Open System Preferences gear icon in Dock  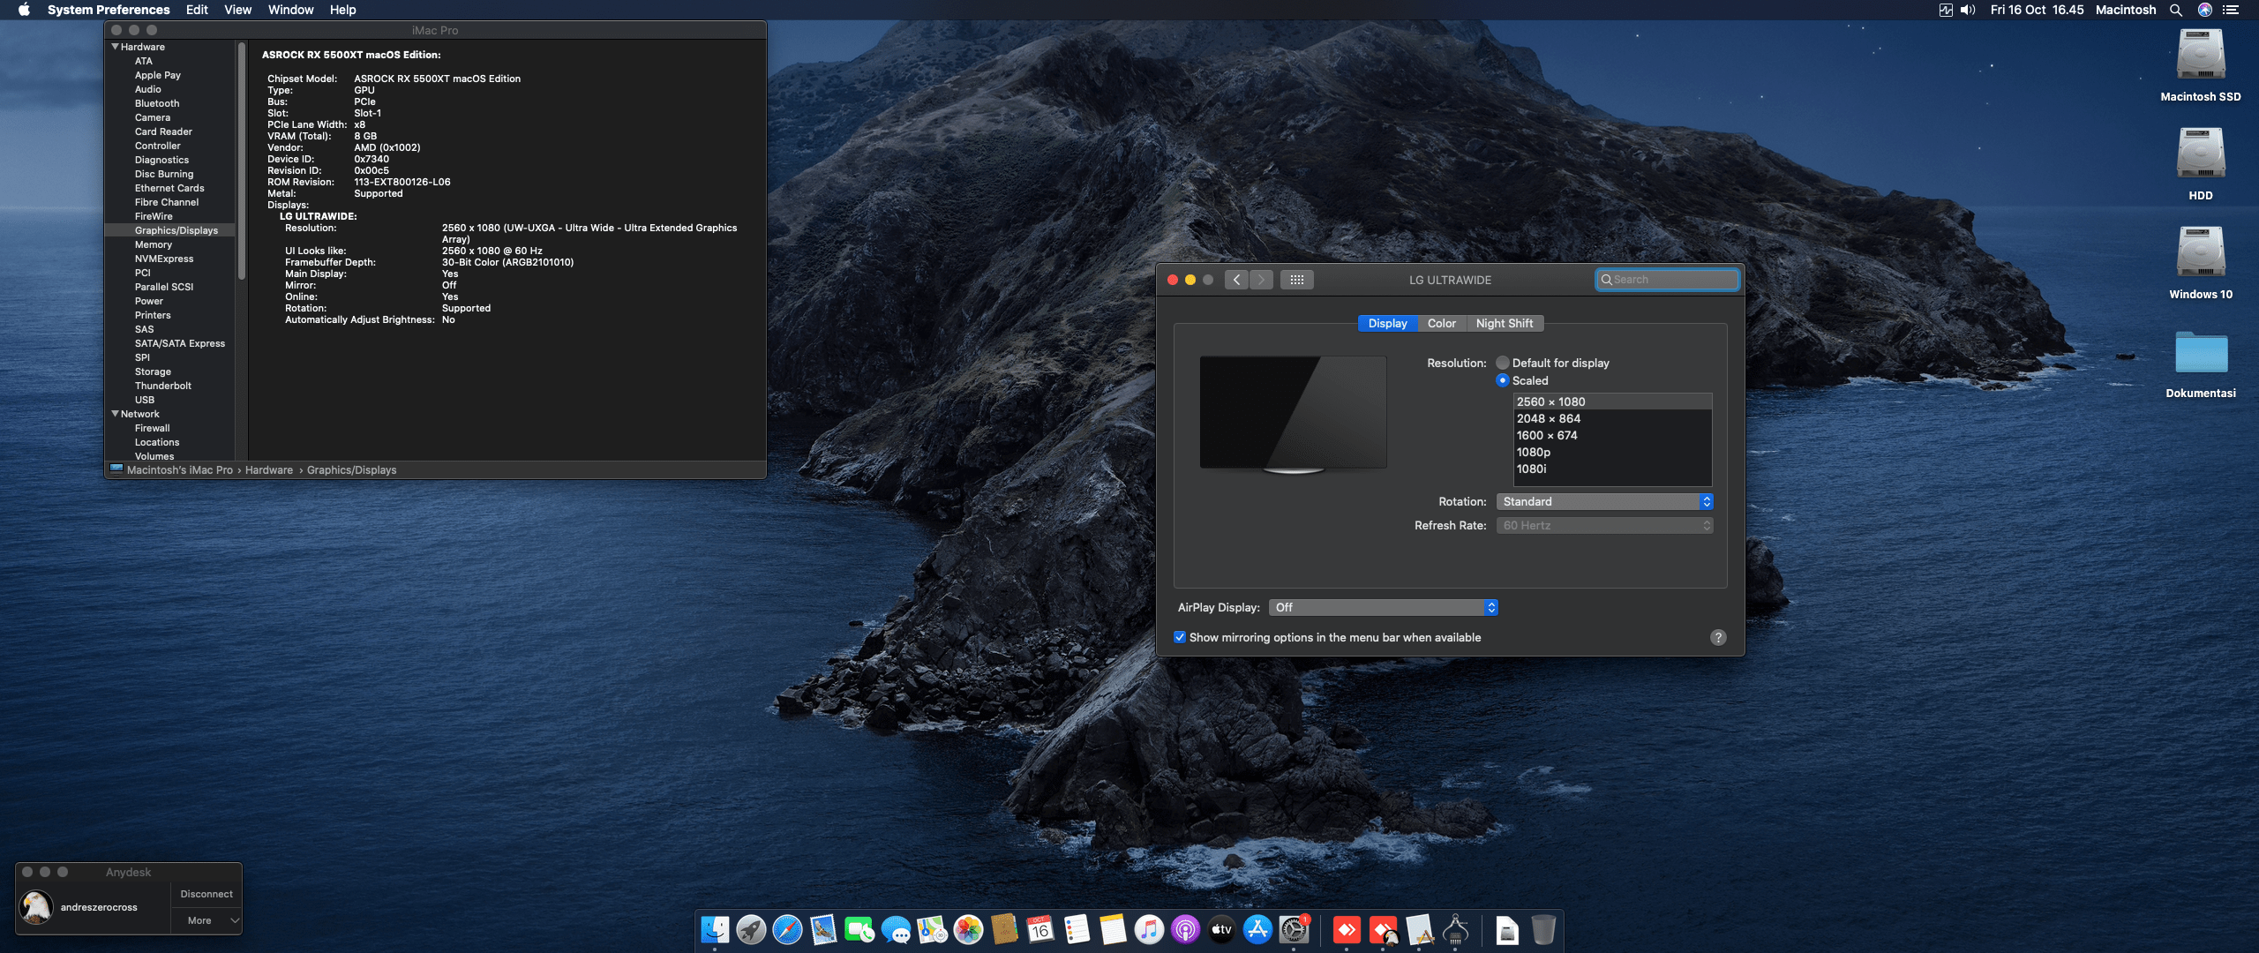click(1294, 929)
